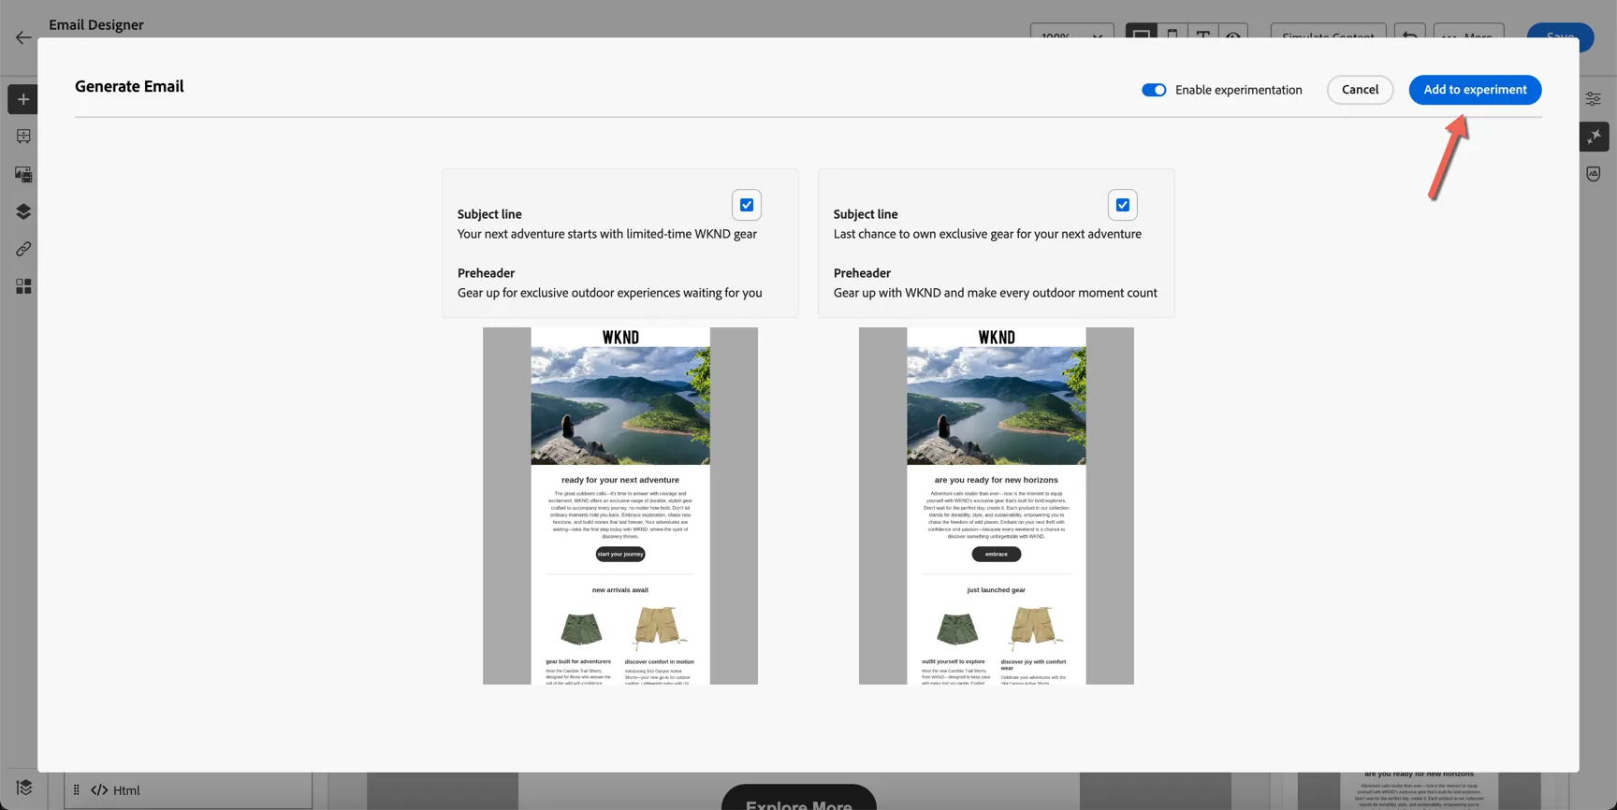This screenshot has width=1617, height=810.
Task: Open the 'are you ready for new horizons' email preview
Action: tap(997, 506)
